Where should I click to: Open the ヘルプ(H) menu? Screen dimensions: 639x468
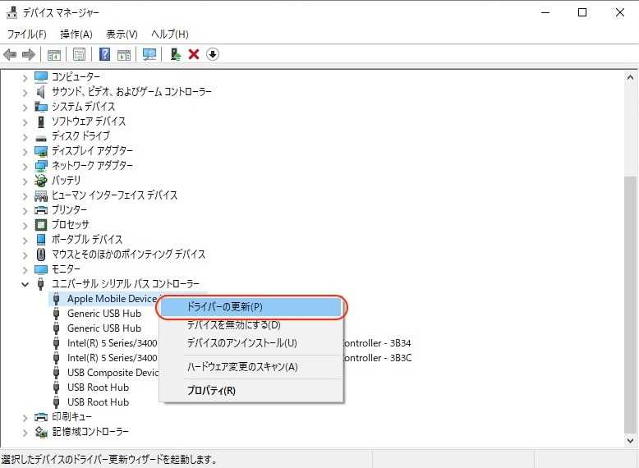(x=169, y=34)
